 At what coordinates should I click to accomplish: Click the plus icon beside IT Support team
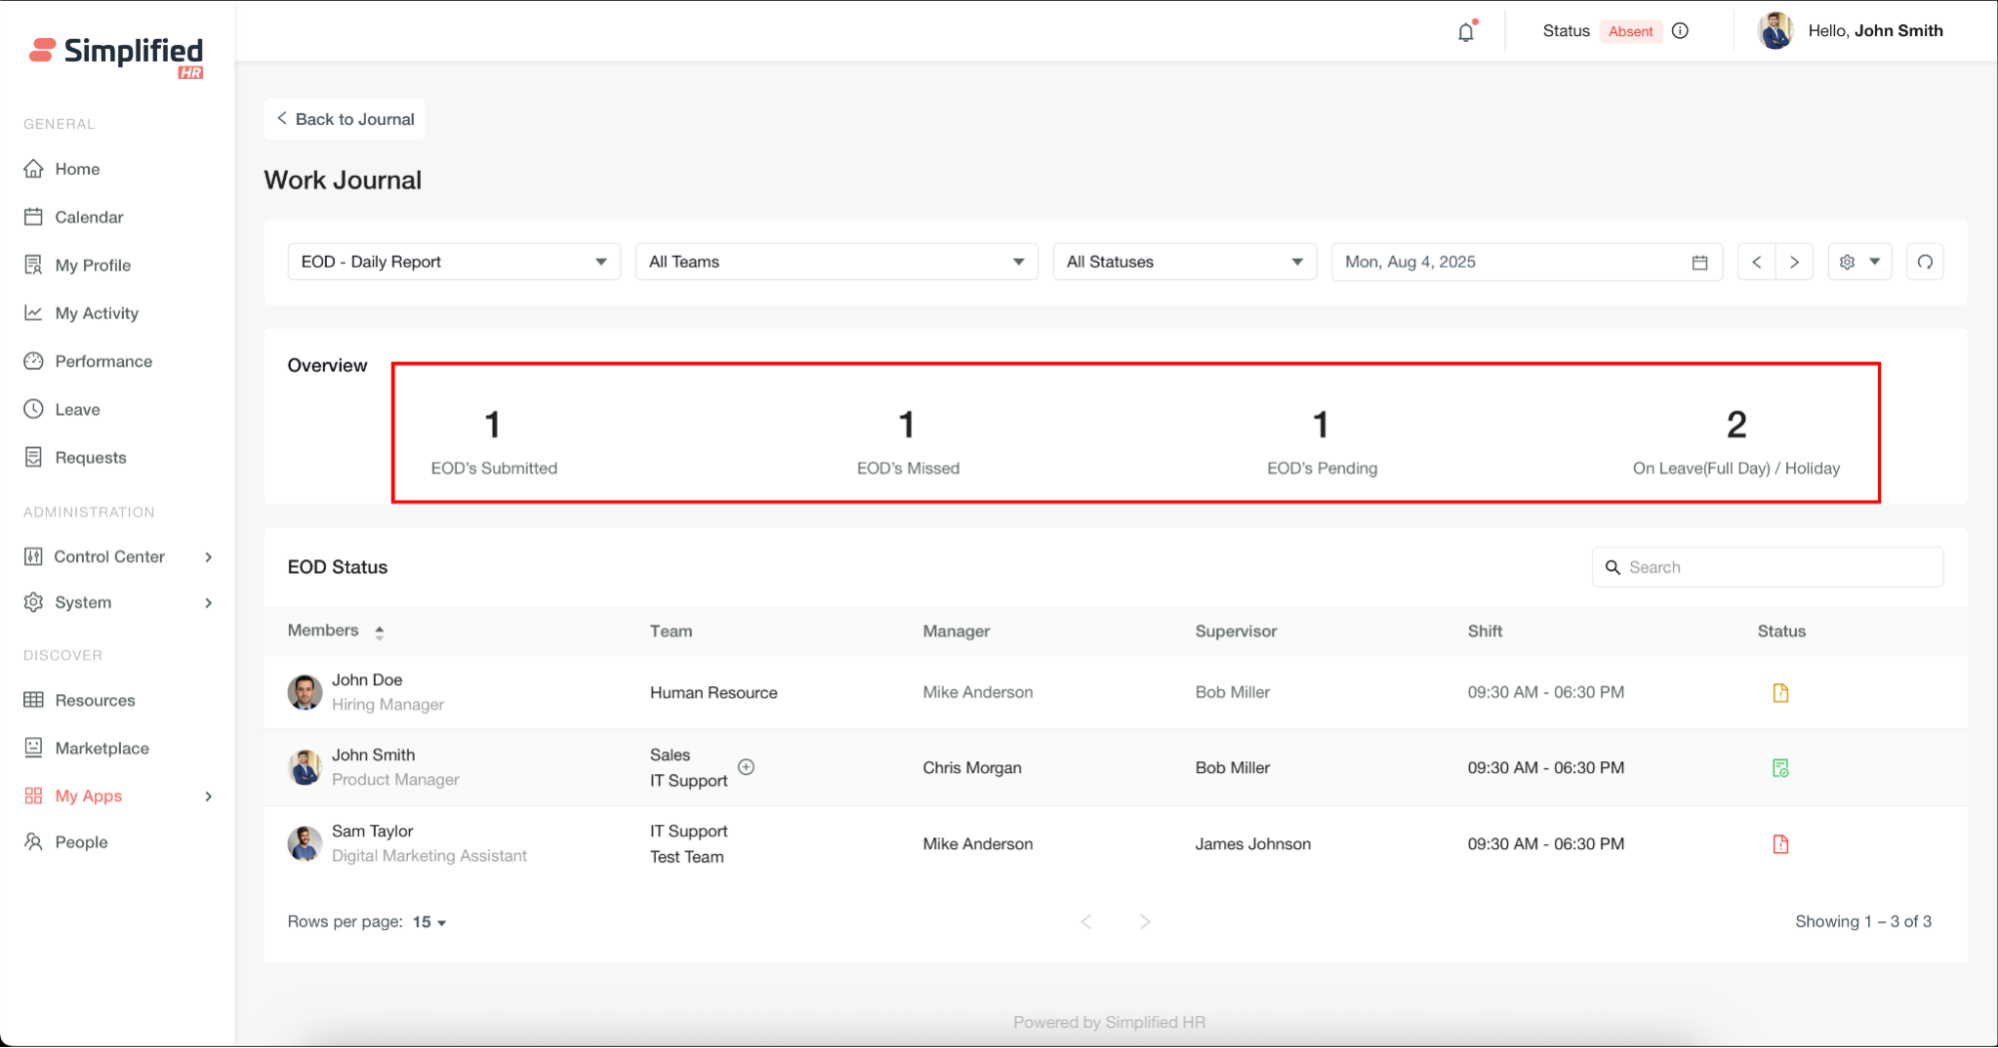[746, 767]
